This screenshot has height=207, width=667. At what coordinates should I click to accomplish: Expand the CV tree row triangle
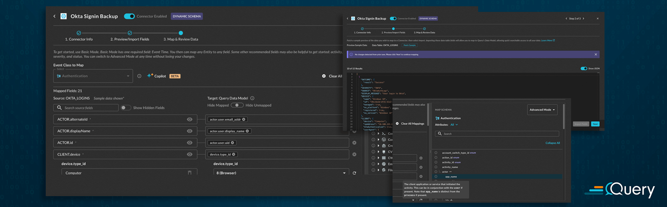point(379,152)
